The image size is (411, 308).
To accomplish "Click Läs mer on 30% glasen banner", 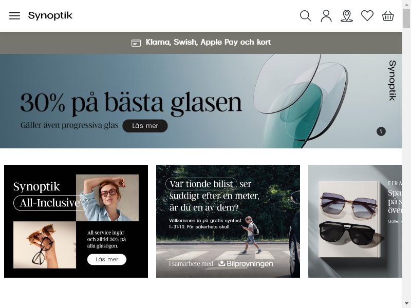I will [x=145, y=126].
